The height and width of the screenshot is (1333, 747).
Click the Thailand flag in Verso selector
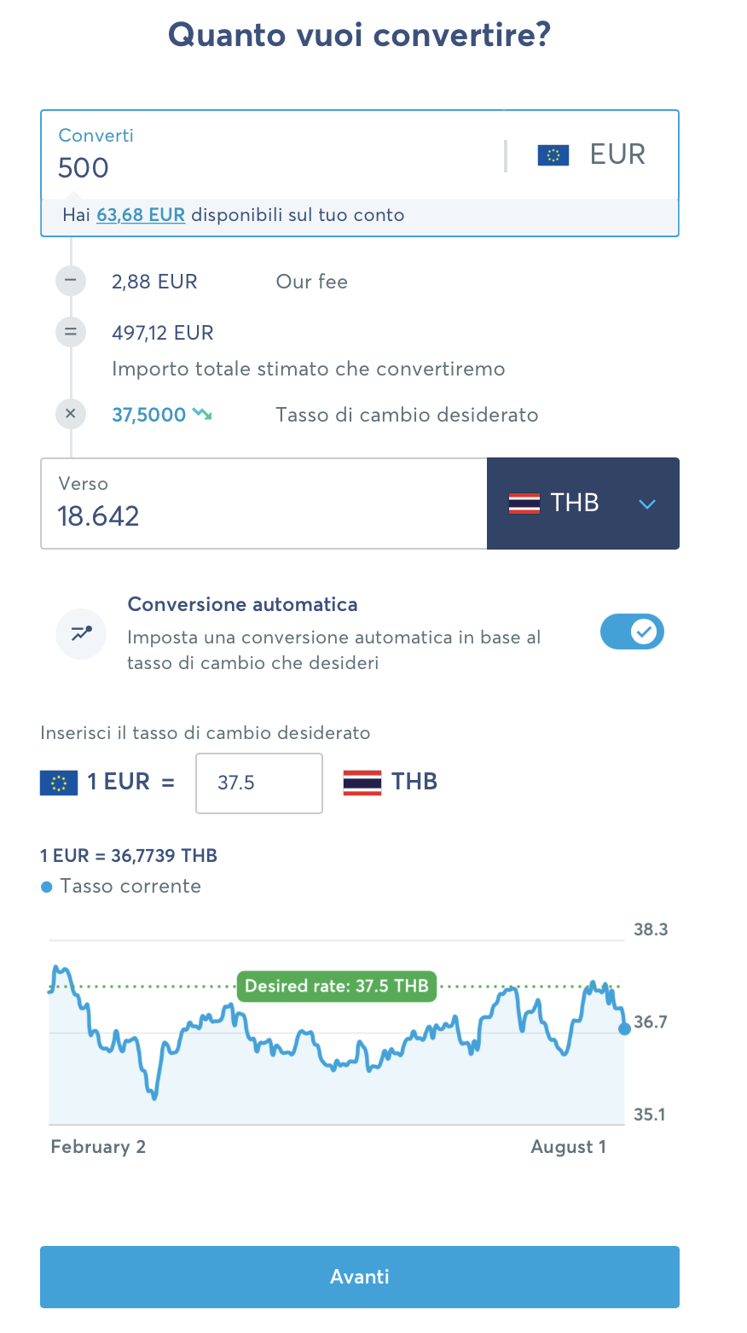click(x=524, y=504)
